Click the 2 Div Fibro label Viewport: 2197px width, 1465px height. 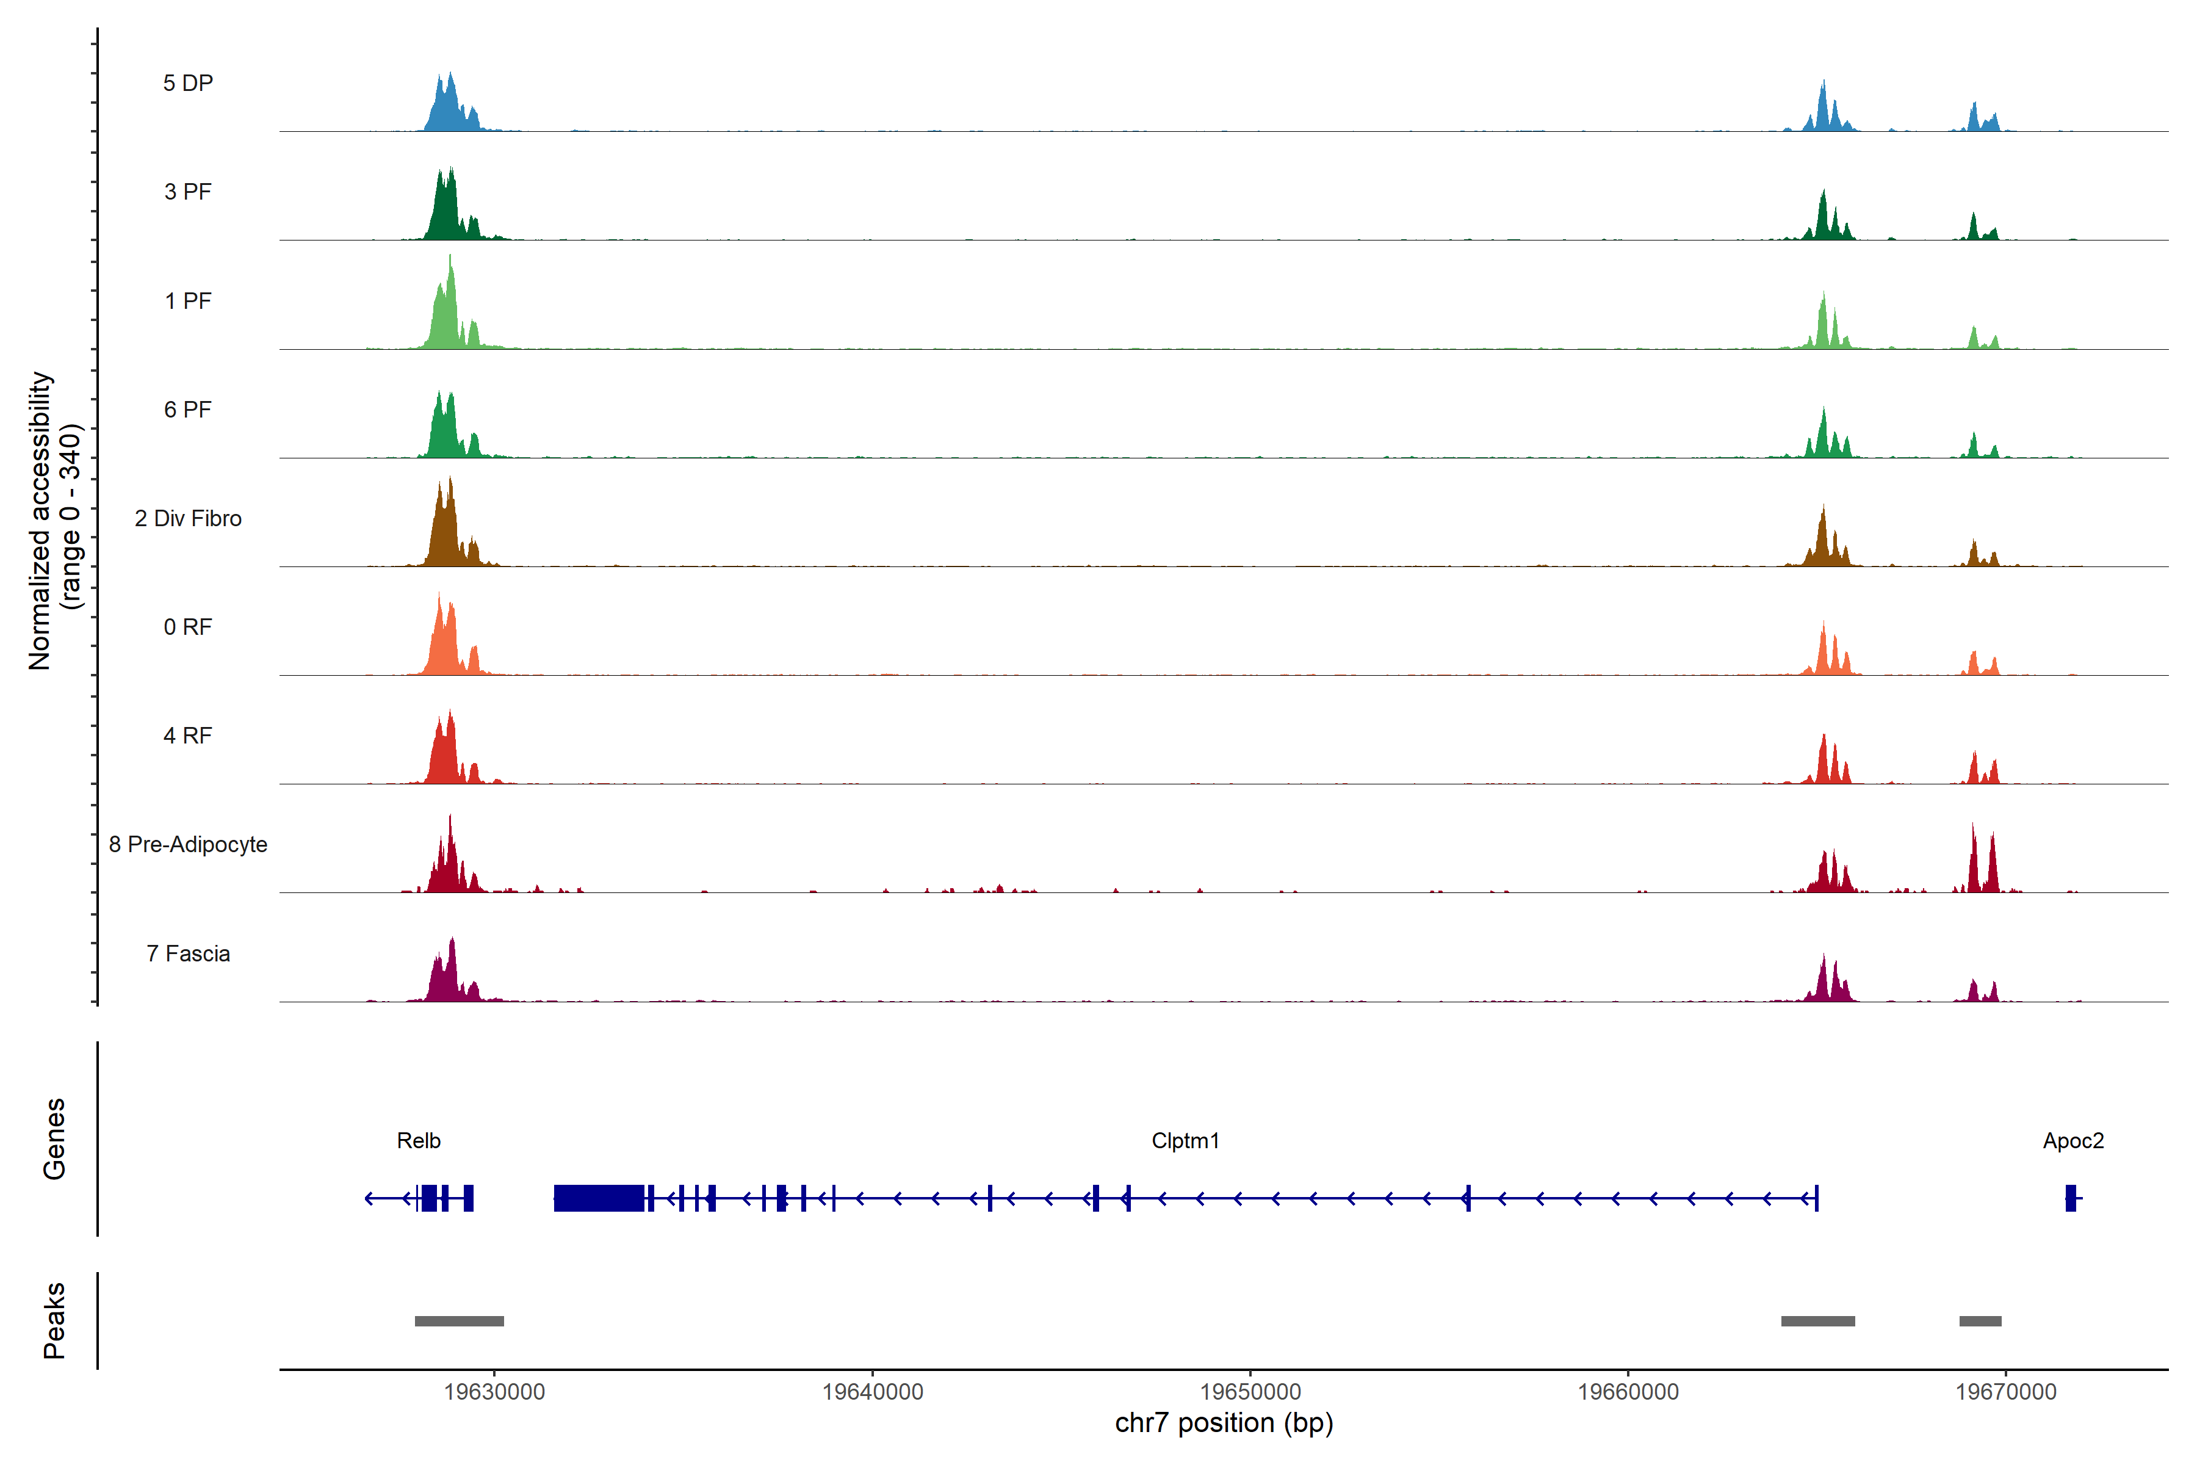188,518
